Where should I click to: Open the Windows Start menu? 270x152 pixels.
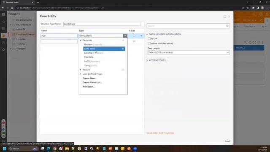(x=5, y=149)
